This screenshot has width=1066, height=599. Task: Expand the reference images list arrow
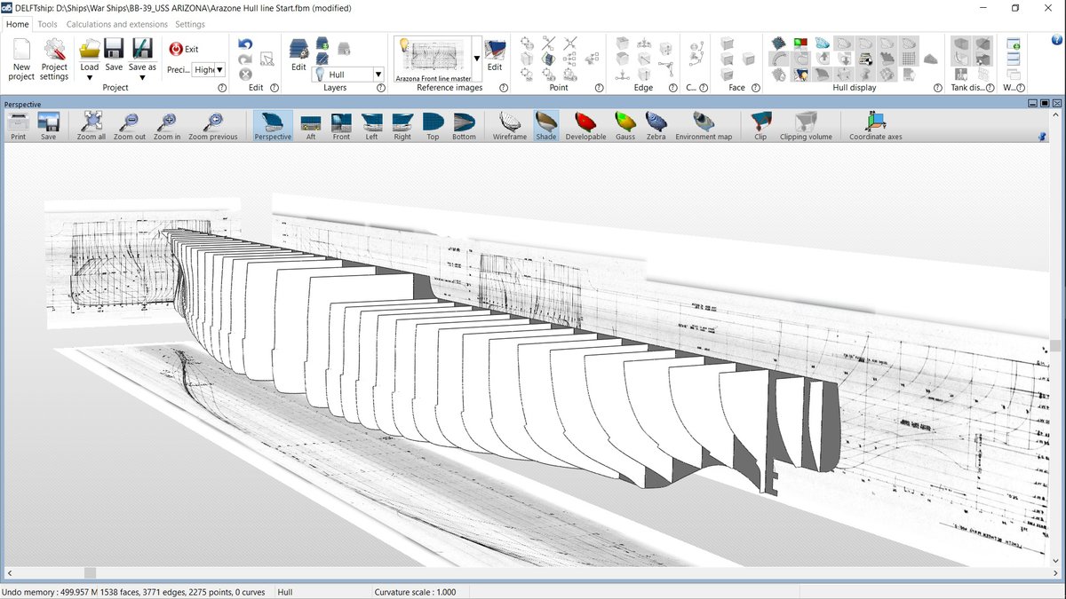click(477, 59)
